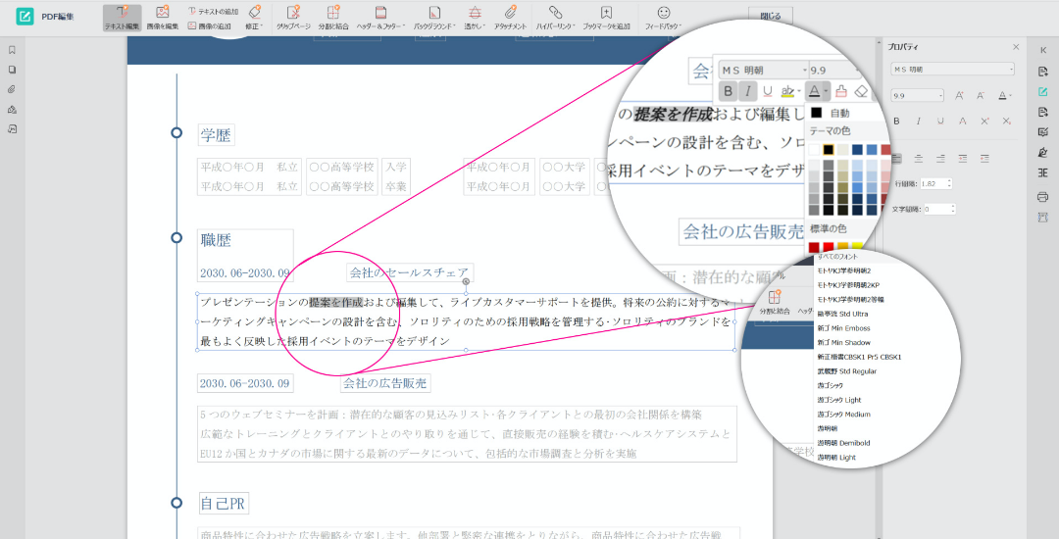Toggle strikethrough A in the properties panel

click(963, 122)
